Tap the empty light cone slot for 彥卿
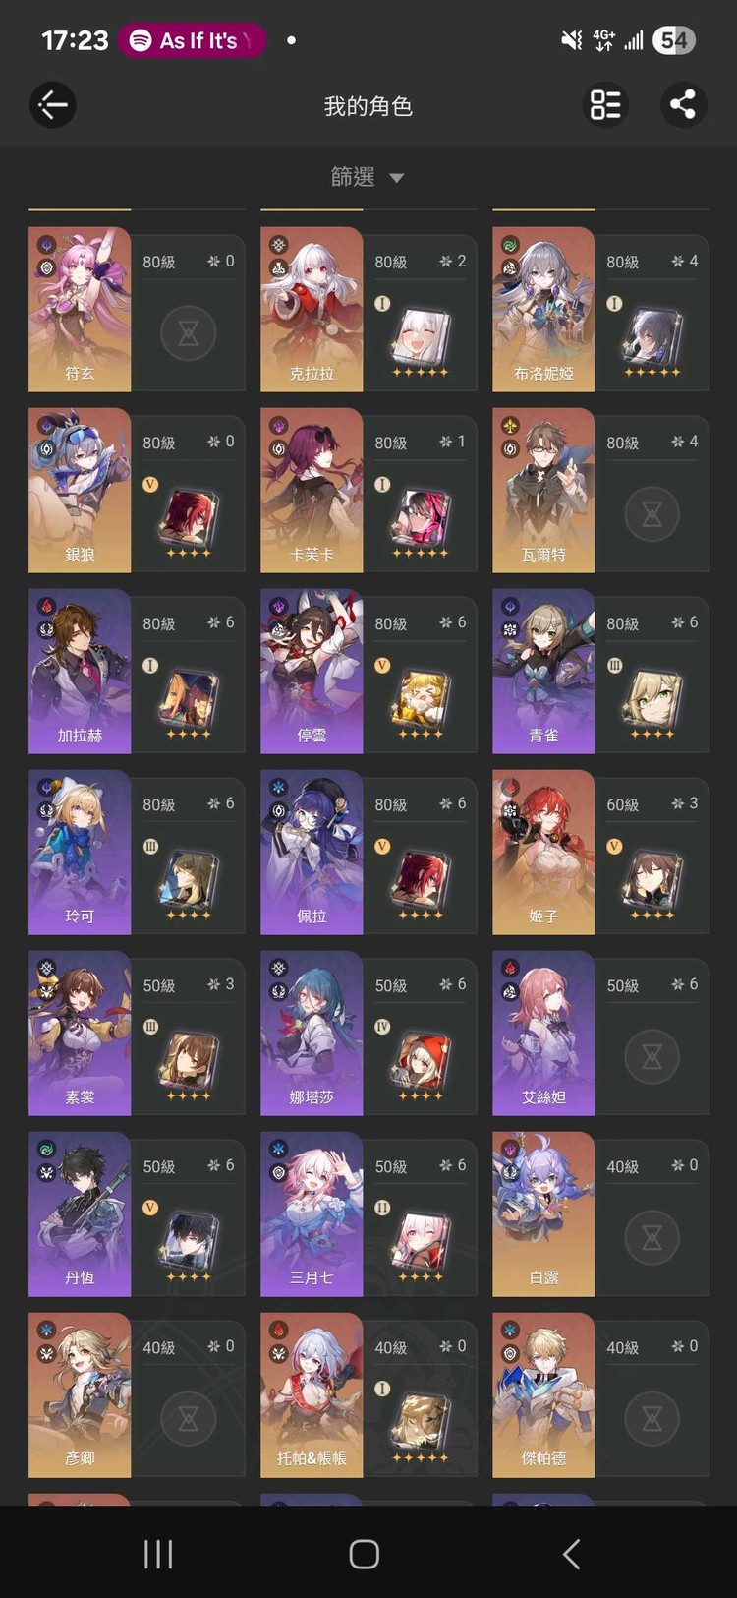Screen dimensions: 737x1598 pos(188,1419)
